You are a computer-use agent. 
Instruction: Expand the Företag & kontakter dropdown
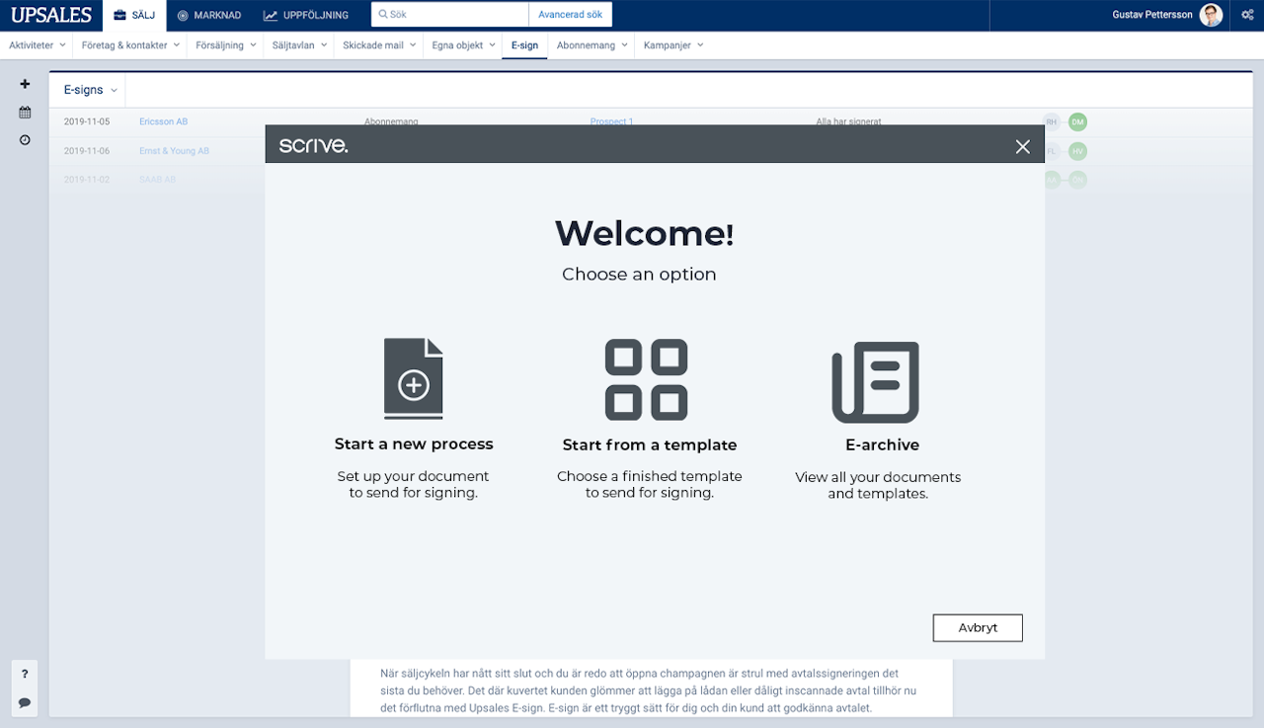pos(130,45)
